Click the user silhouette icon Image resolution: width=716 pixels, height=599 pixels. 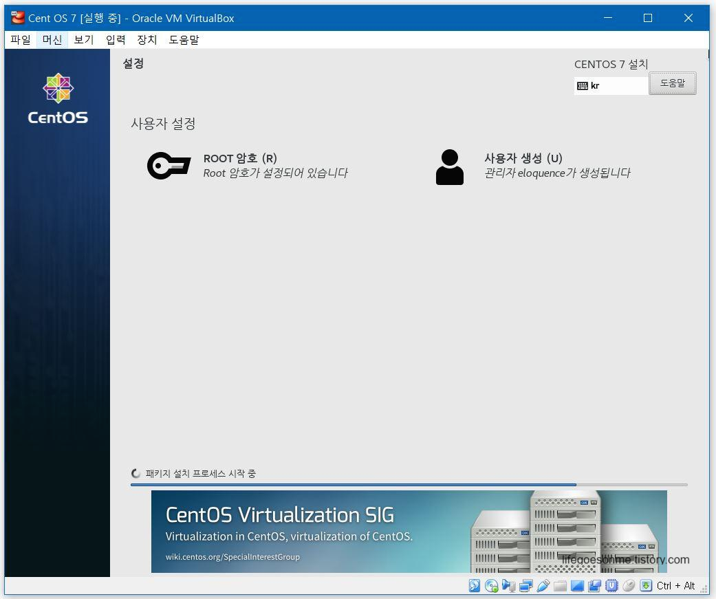tap(450, 167)
